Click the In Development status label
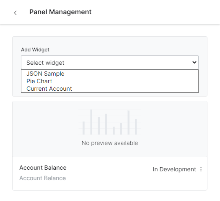This screenshot has height=201, width=220. click(174, 169)
